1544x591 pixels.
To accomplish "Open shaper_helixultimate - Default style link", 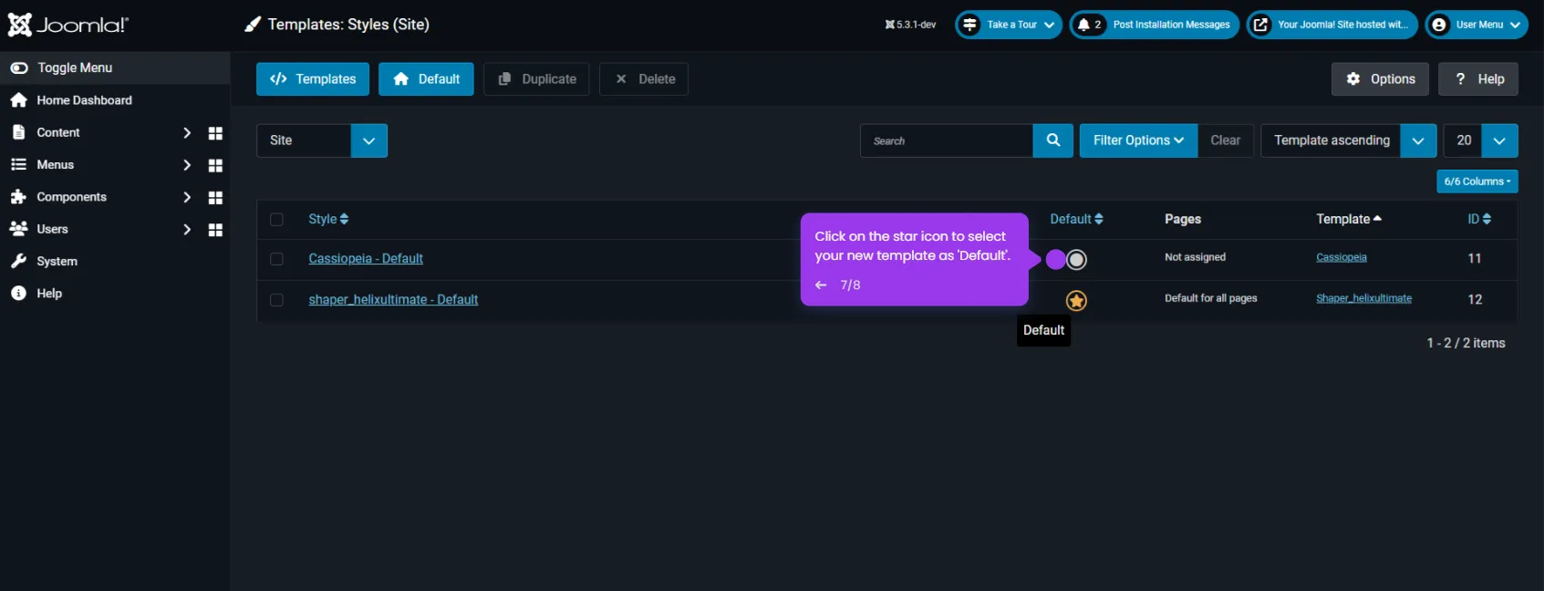I will (x=393, y=300).
